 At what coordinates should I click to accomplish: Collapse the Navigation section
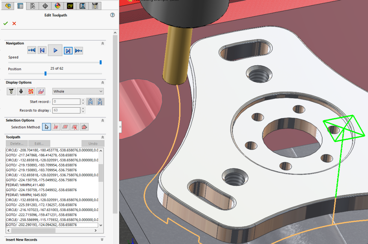click(x=103, y=43)
